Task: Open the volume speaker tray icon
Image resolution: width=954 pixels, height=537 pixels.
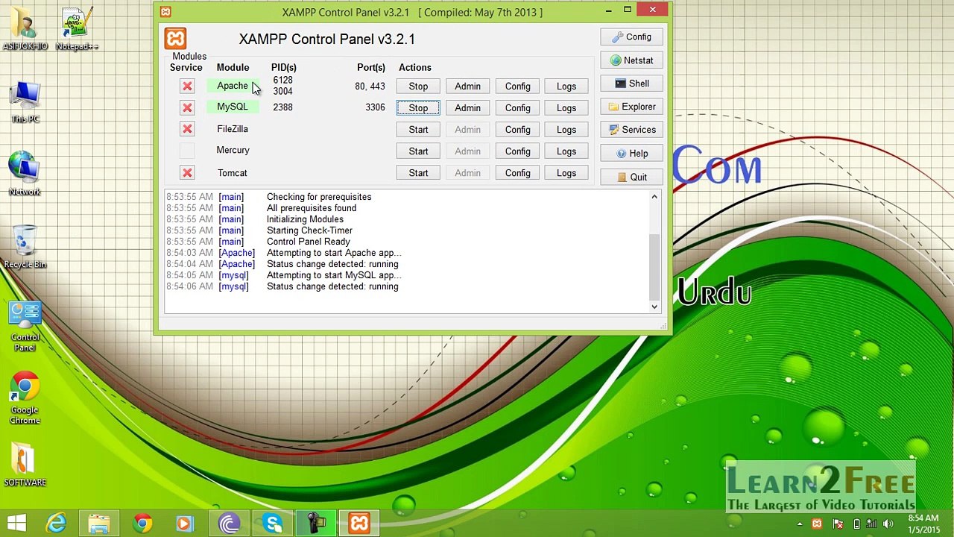Action: pyautogui.click(x=887, y=524)
